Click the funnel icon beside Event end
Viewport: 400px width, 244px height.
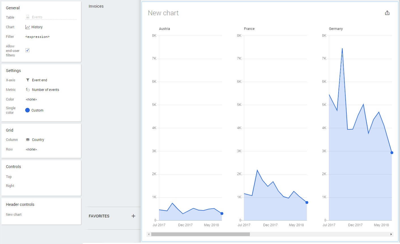(x=28, y=80)
